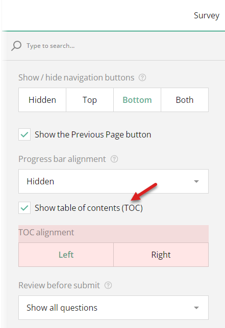Open help for navigation buttons setting
The height and width of the screenshot is (328, 225).
click(142, 77)
